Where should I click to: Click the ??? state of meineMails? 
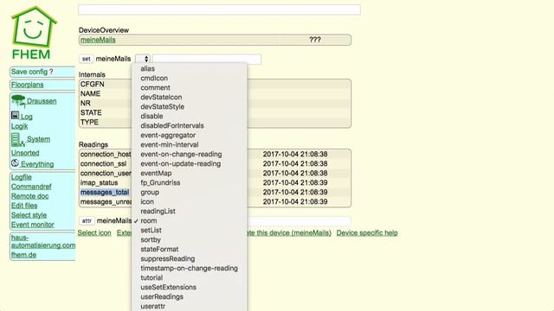click(315, 40)
